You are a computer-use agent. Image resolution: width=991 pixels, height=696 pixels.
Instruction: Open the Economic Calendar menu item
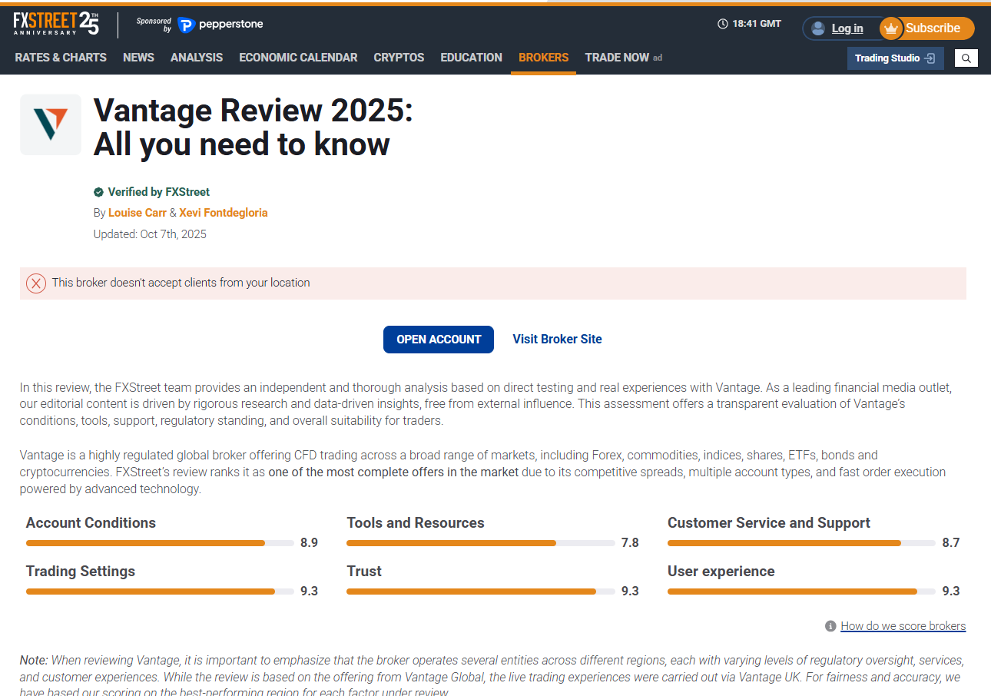[x=298, y=58]
